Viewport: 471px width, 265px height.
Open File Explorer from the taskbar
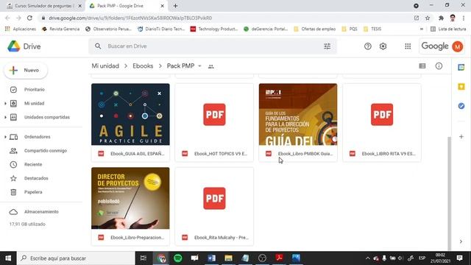(228, 258)
